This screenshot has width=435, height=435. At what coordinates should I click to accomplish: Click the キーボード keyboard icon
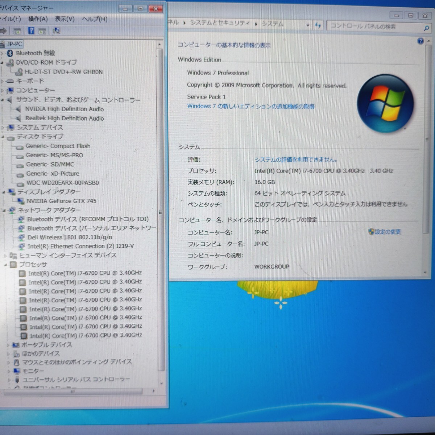pos(10,81)
